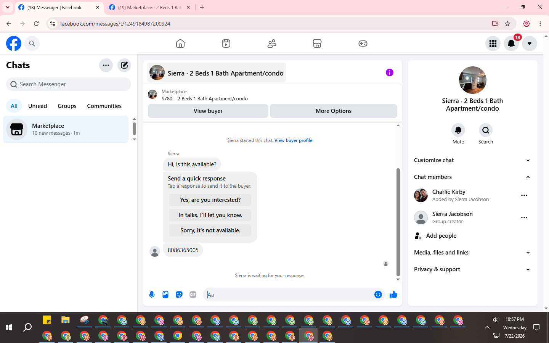This screenshot has width=549, height=343.
Task: Open the '$780 – 2 Beds 1 Bath Apartment/condo' listing
Action: tap(205, 99)
